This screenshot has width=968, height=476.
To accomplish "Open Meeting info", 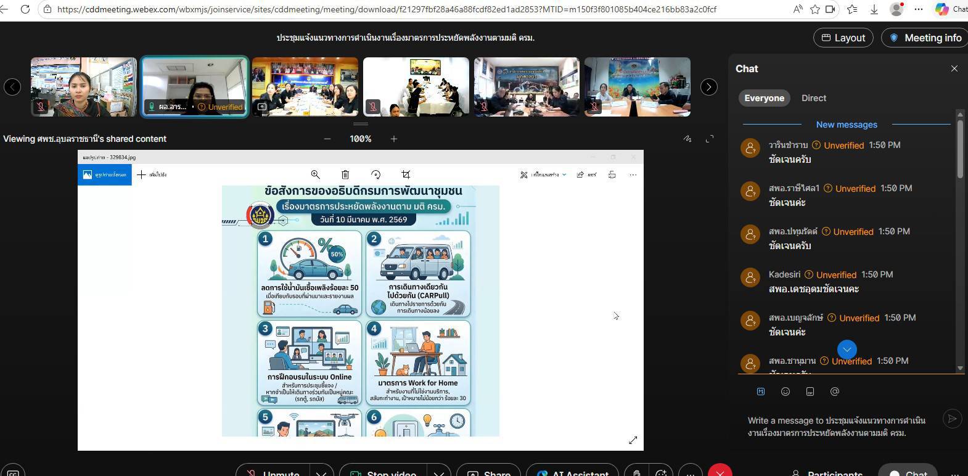I will [925, 38].
